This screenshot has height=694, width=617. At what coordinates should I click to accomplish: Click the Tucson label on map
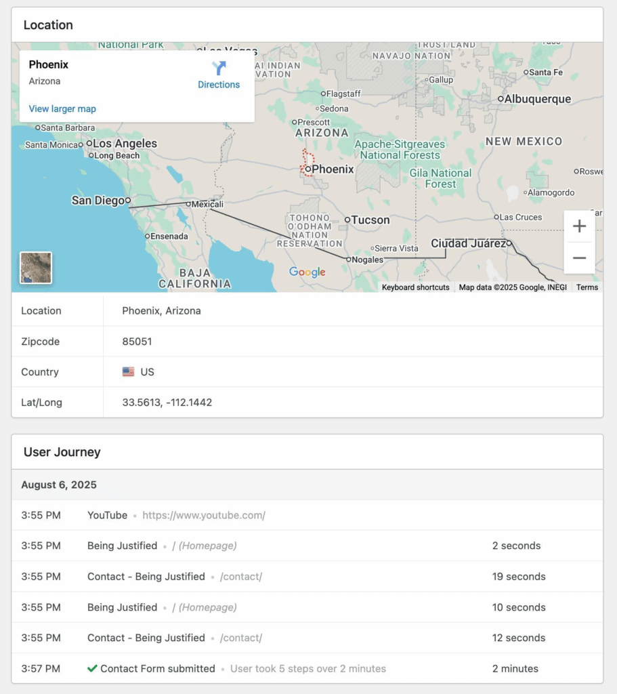pos(370,220)
